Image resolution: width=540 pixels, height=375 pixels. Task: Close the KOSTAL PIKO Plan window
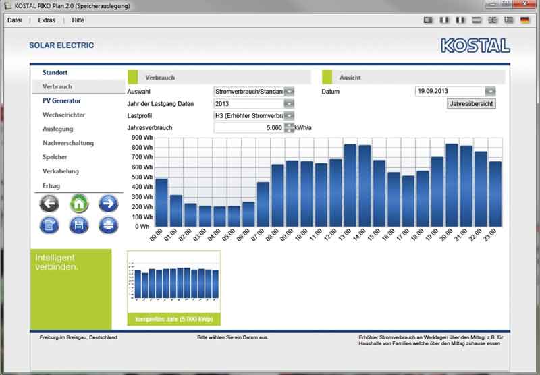coord(524,4)
